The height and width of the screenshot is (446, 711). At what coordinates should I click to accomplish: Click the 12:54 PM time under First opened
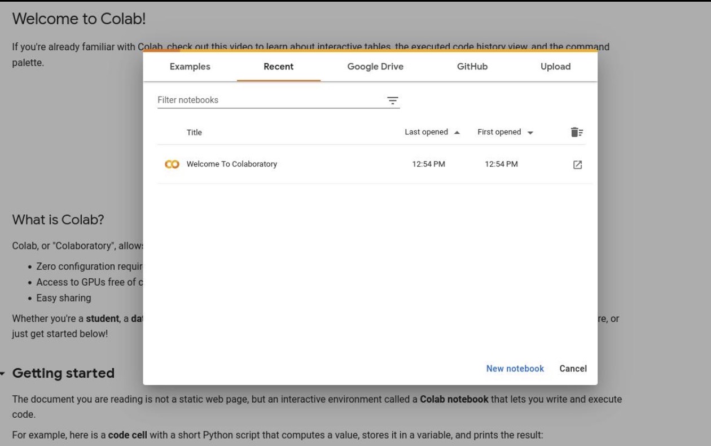(501, 164)
